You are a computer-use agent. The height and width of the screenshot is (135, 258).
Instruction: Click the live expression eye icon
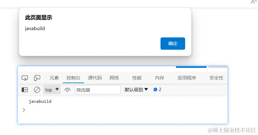click(67, 90)
